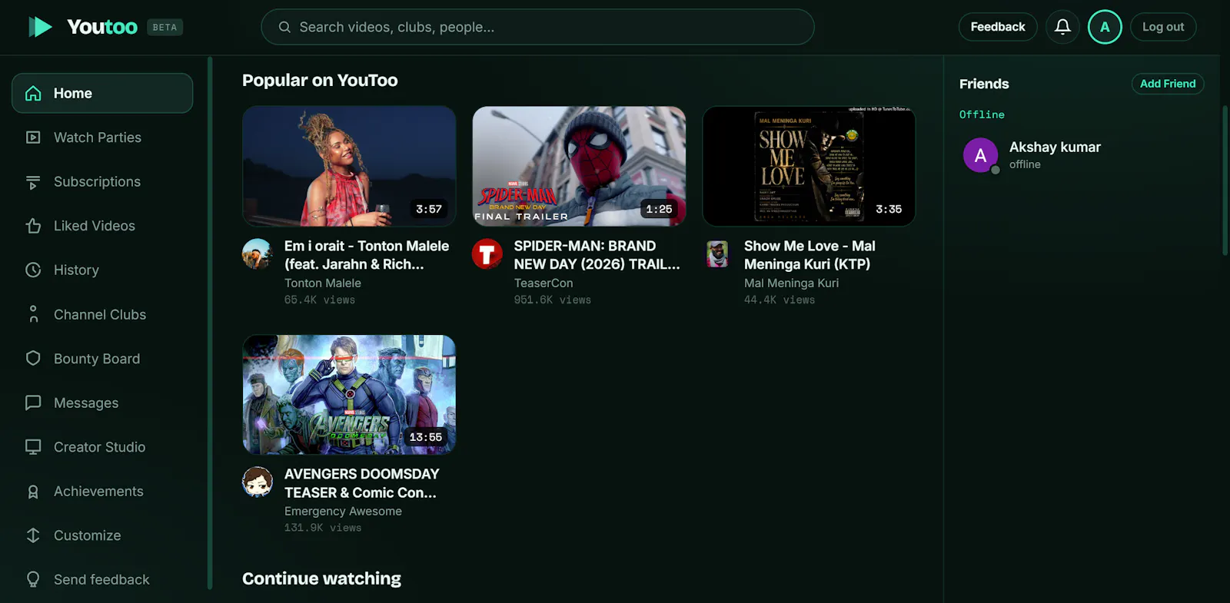1230x603 pixels.
Task: Open Achievements page
Action: (102, 492)
